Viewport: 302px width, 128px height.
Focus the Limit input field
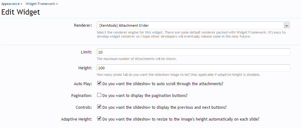click(193, 52)
